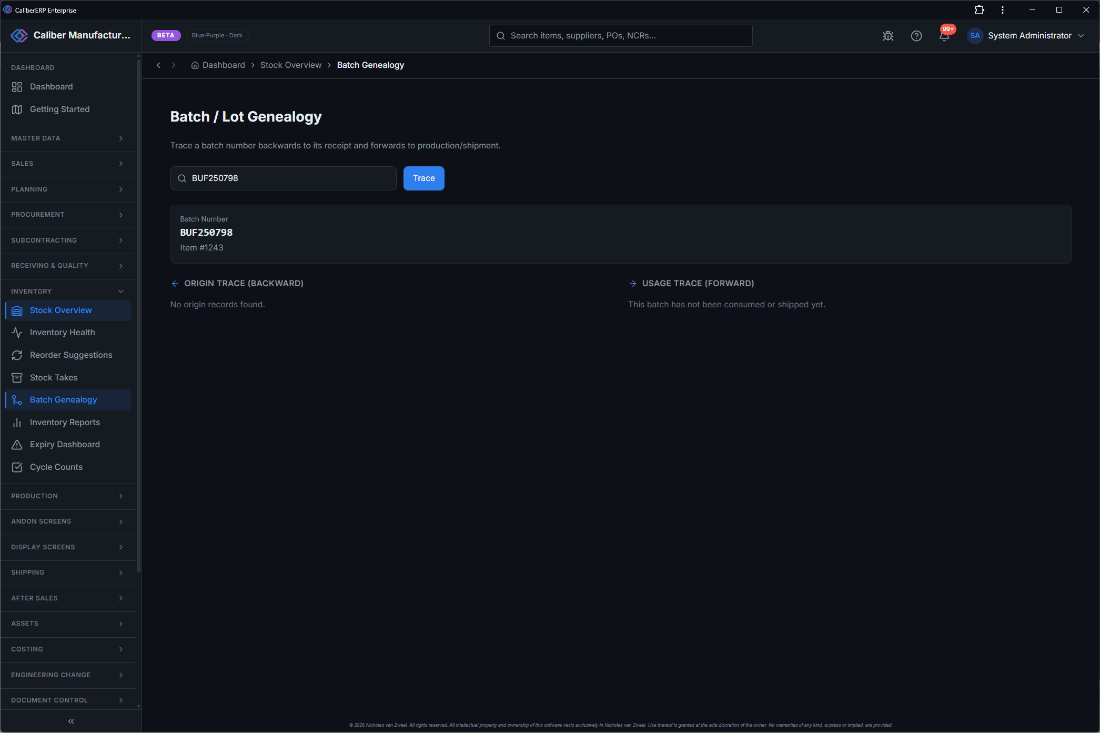Expand the Receiving & Quality section
The width and height of the screenshot is (1100, 733).
coord(68,266)
